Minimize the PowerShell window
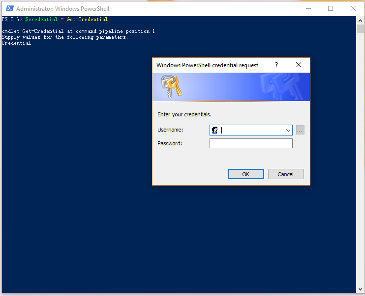Image resolution: width=365 pixels, height=296 pixels. click(308, 8)
